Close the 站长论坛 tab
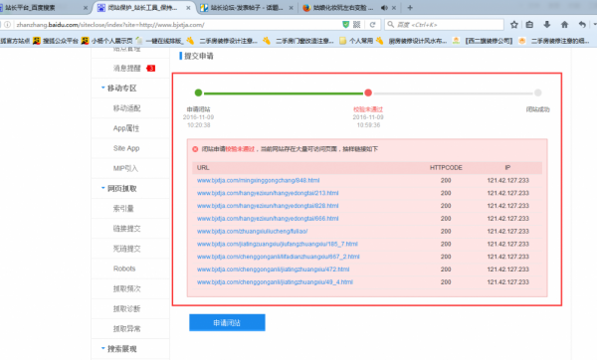This screenshot has width=597, height=360. (x=292, y=8)
